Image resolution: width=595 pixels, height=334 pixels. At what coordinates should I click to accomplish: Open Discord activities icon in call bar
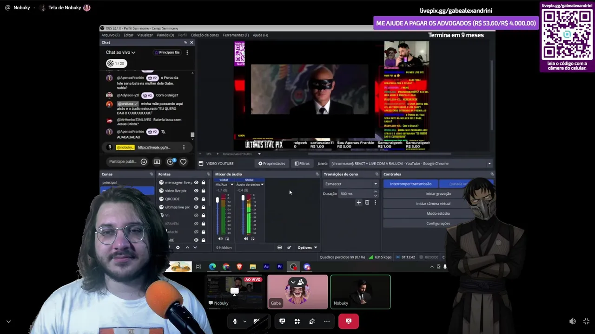pyautogui.click(x=297, y=321)
